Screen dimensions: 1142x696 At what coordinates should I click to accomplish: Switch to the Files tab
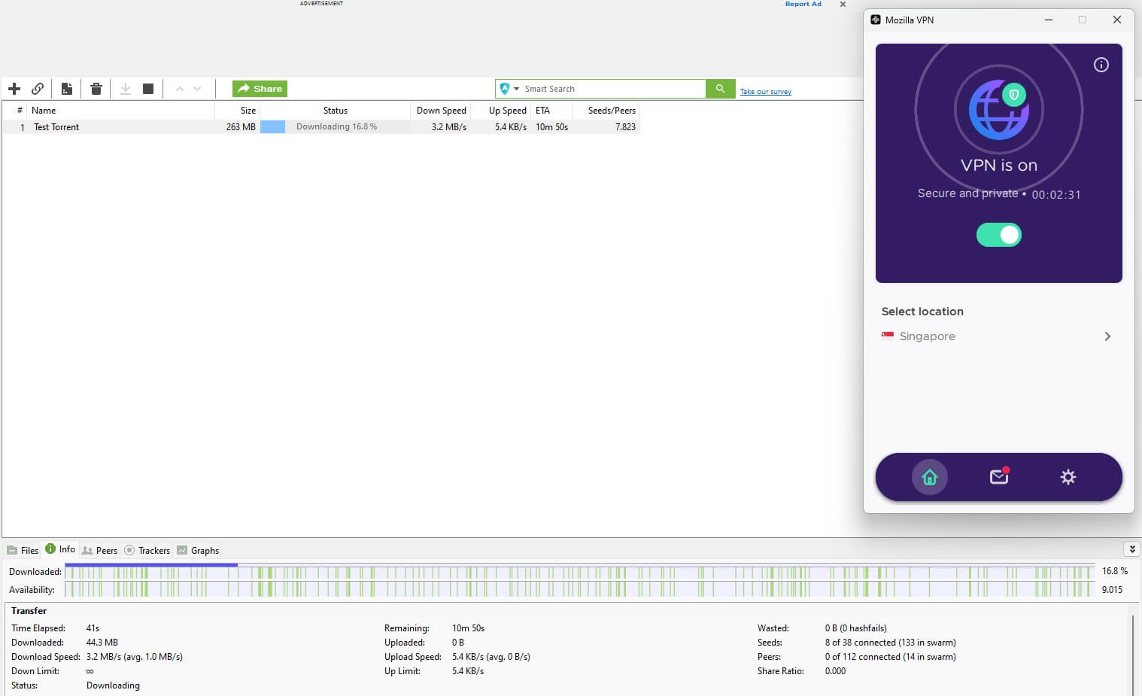click(23, 551)
